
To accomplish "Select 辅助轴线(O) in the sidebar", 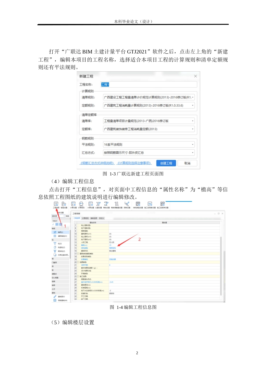I will 62,236.
